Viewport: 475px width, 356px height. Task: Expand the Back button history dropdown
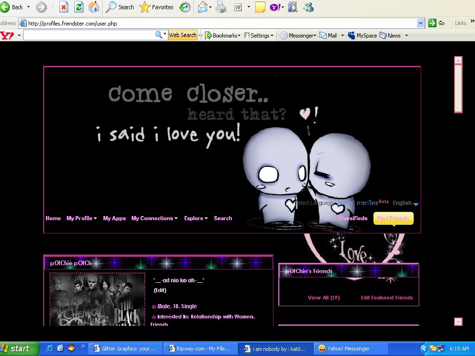[28, 7]
